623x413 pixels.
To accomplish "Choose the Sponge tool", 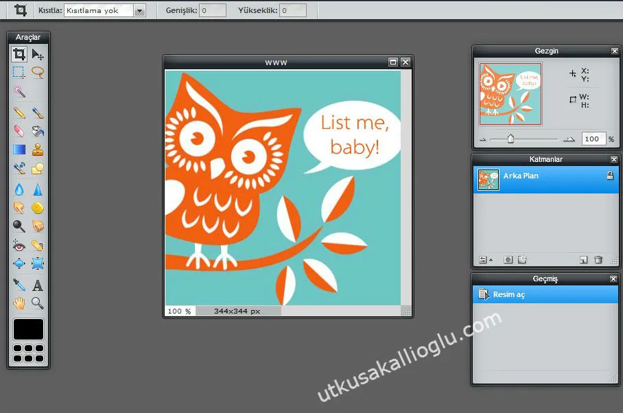I will pyautogui.click(x=38, y=208).
